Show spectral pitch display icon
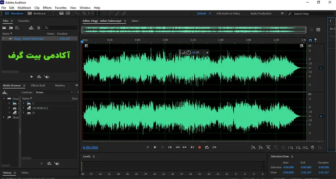 click(x=68, y=13)
